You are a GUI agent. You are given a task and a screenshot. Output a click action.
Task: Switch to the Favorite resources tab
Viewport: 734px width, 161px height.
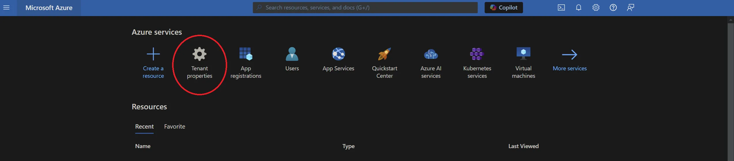(175, 127)
